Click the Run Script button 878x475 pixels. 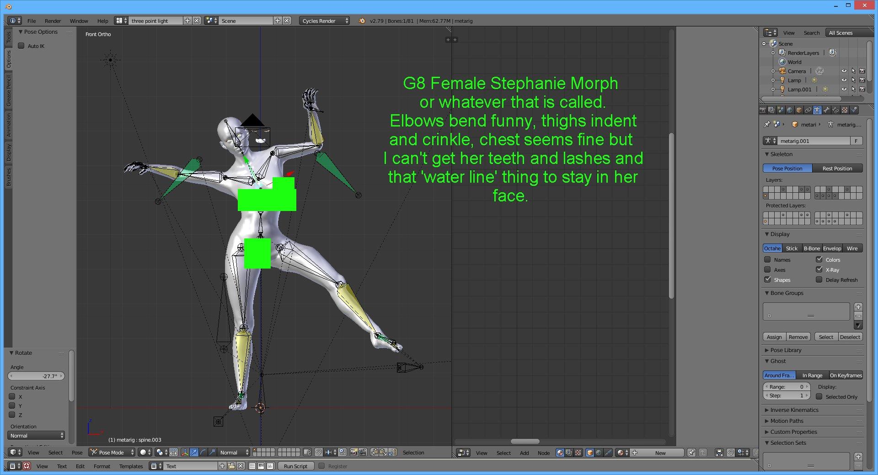pyautogui.click(x=295, y=466)
